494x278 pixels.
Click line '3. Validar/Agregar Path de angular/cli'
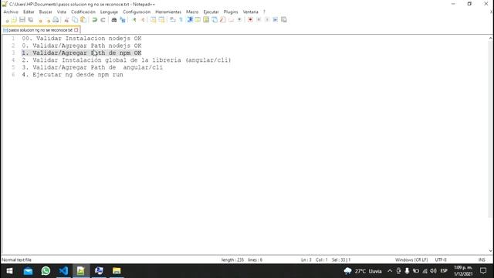pyautogui.click(x=93, y=67)
